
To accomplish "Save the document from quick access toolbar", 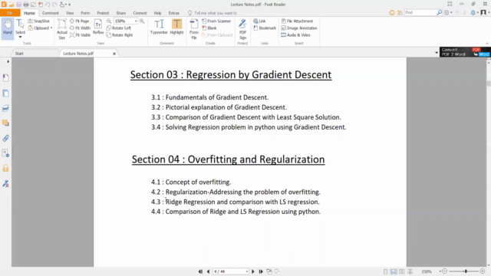I will point(18,5).
